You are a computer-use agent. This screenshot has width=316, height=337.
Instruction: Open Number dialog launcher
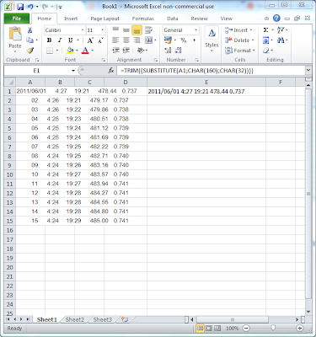197,60
